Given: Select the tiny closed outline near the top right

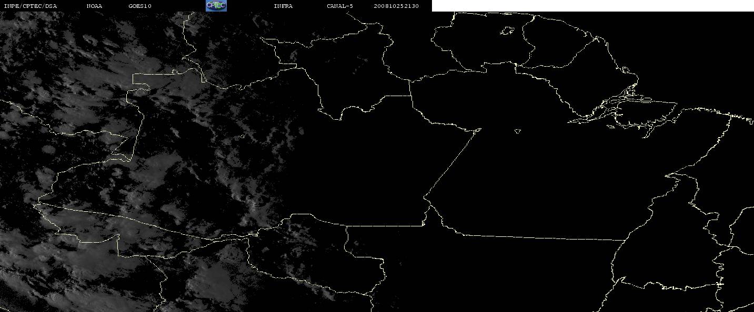Looking at the screenshot, I should 507,32.
